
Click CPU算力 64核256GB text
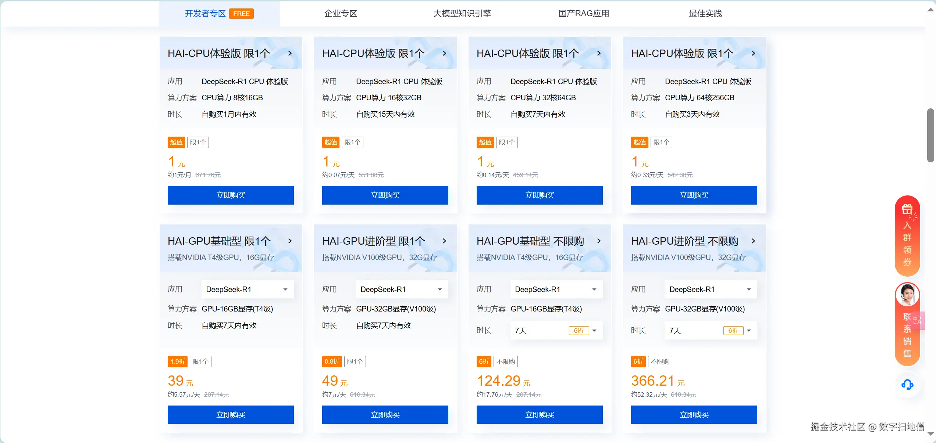pyautogui.click(x=700, y=98)
